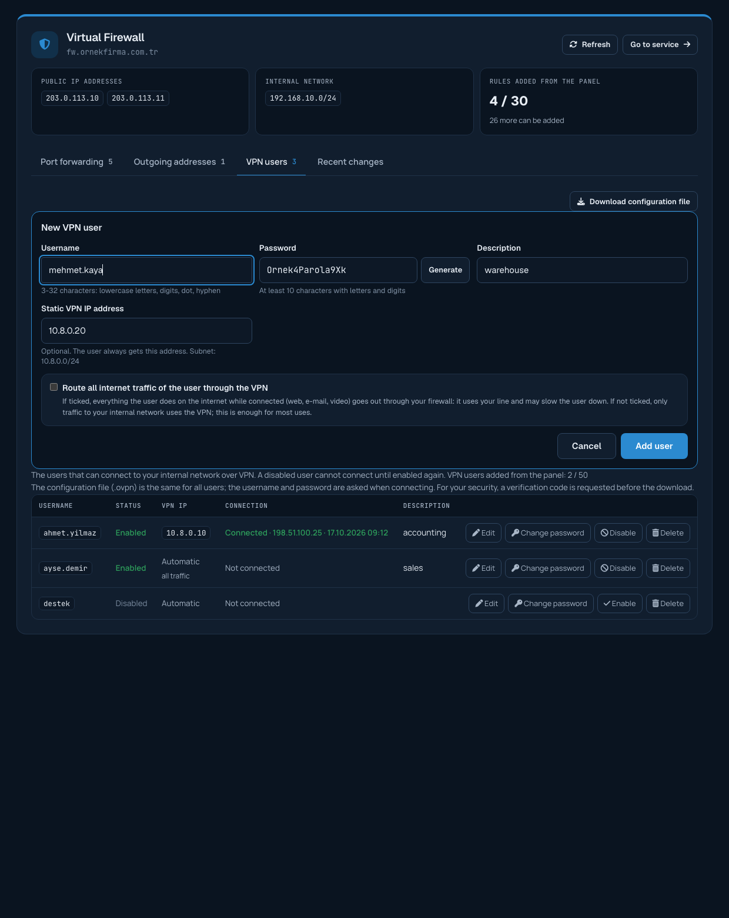The image size is (729, 918).
Task: Click the Refresh button
Action: pyautogui.click(x=590, y=45)
